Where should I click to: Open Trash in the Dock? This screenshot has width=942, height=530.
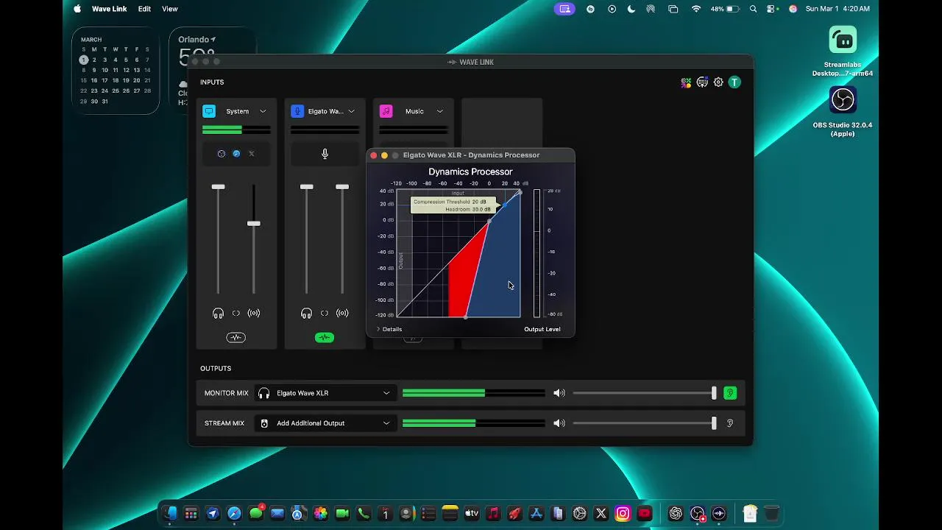click(771, 514)
